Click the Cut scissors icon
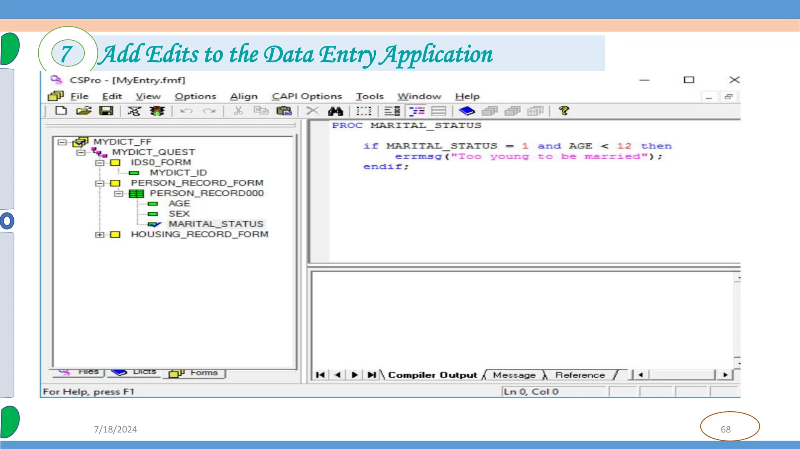The image size is (800, 450). tap(238, 111)
